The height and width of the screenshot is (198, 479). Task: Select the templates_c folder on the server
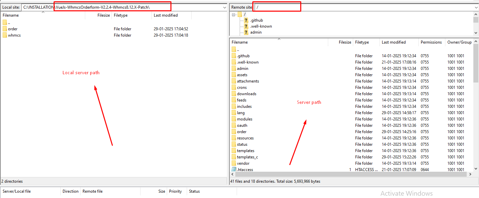247,157
